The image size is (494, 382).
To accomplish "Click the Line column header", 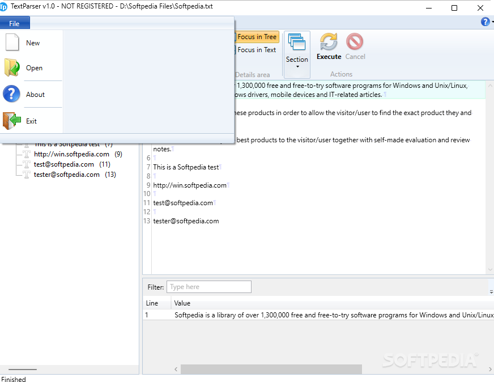I will click(x=157, y=303).
